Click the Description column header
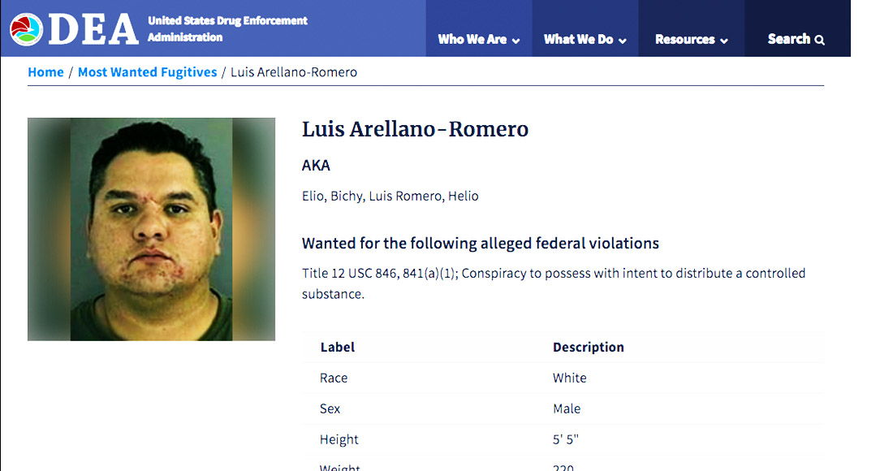The image size is (893, 471). click(x=588, y=347)
